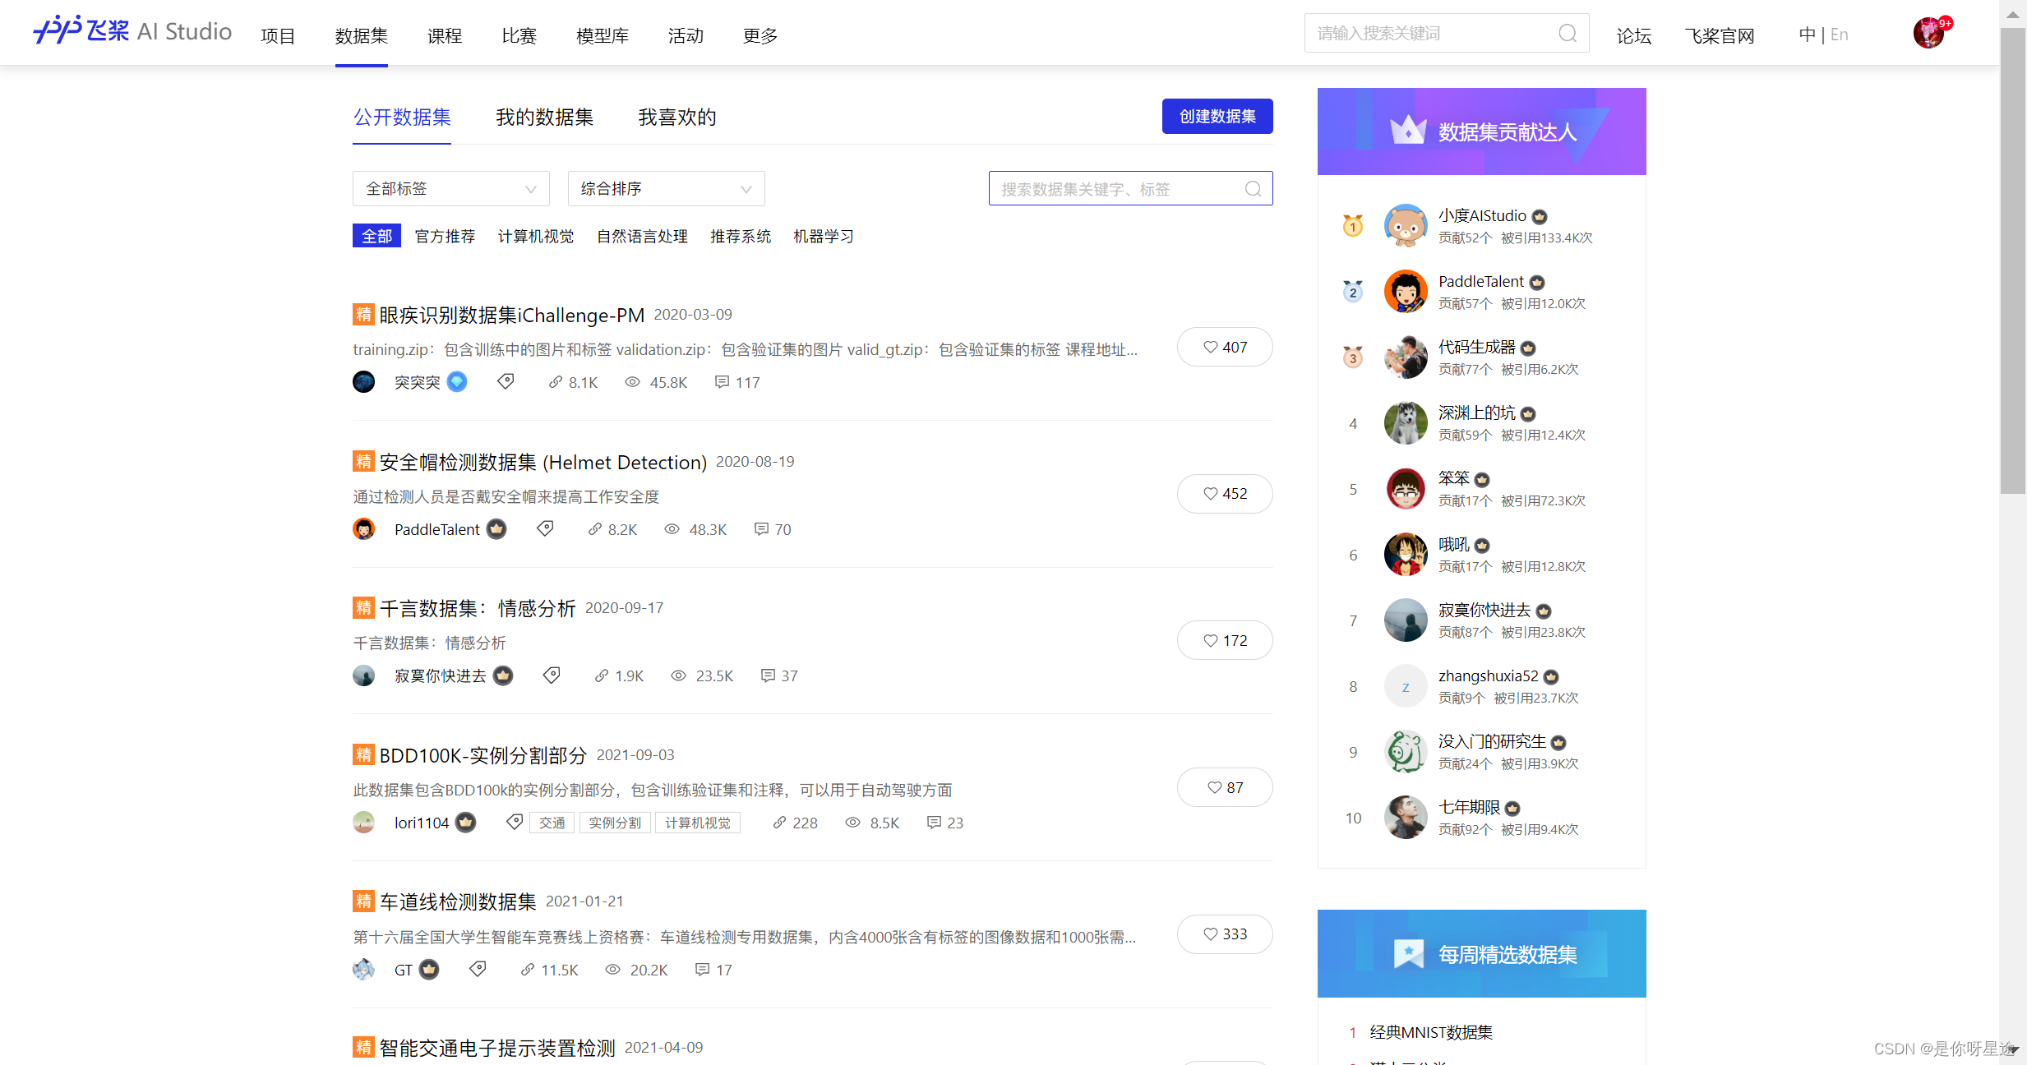This screenshot has height=1065, width=2027.
Task: Click the crown badge beside PaddleTalent author
Action: (496, 529)
